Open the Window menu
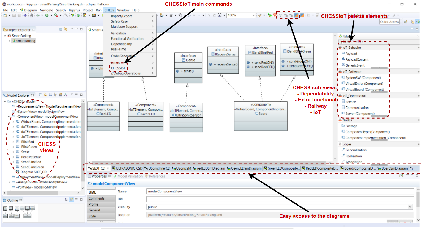Screen dimensions: 421x229 (x=123, y=10)
